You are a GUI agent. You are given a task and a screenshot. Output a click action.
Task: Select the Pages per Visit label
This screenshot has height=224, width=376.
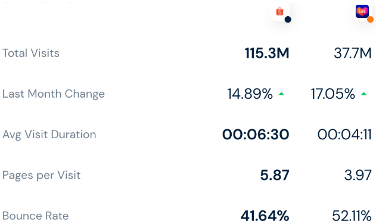pyautogui.click(x=41, y=175)
